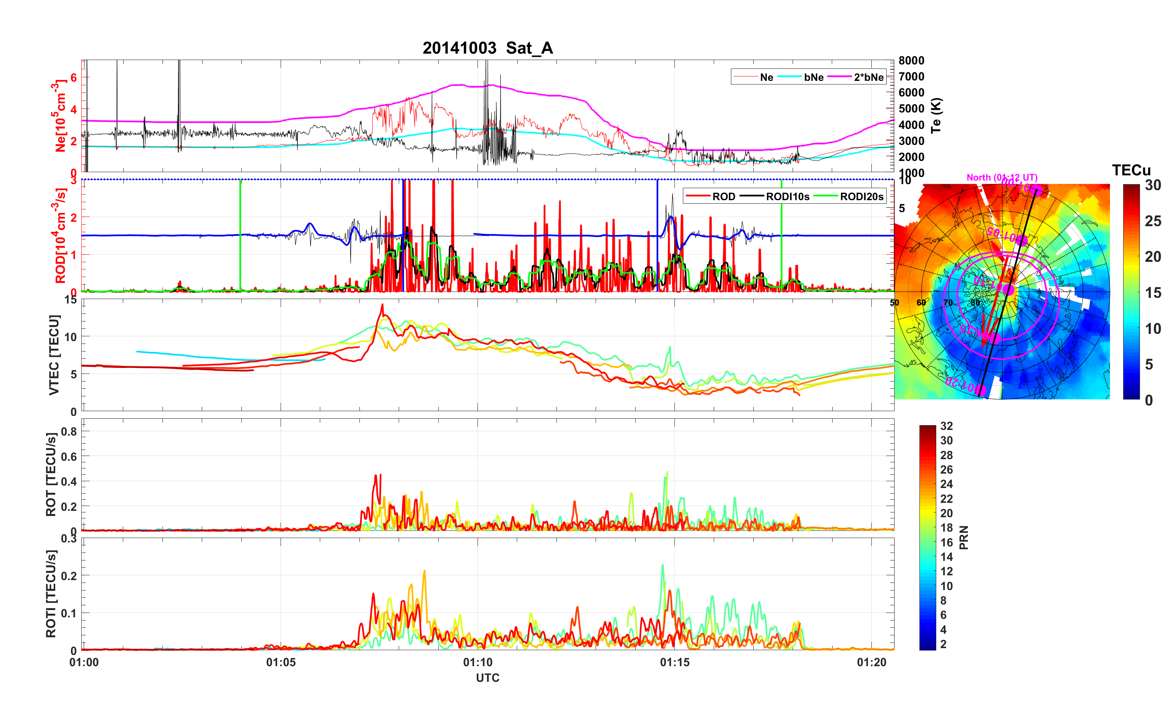1162x703 pixels.
Task: Click the UTC x-axis label
Action: pos(487,678)
